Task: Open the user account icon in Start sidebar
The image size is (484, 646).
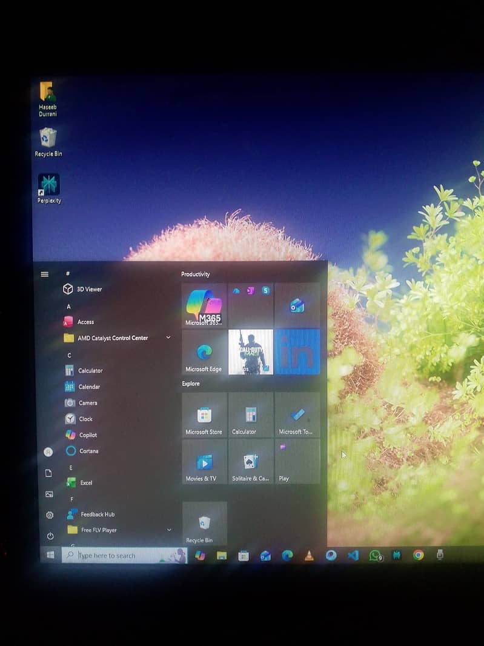Action: 48,452
